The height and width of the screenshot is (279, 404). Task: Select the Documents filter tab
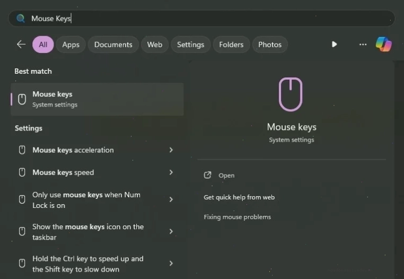pos(113,45)
